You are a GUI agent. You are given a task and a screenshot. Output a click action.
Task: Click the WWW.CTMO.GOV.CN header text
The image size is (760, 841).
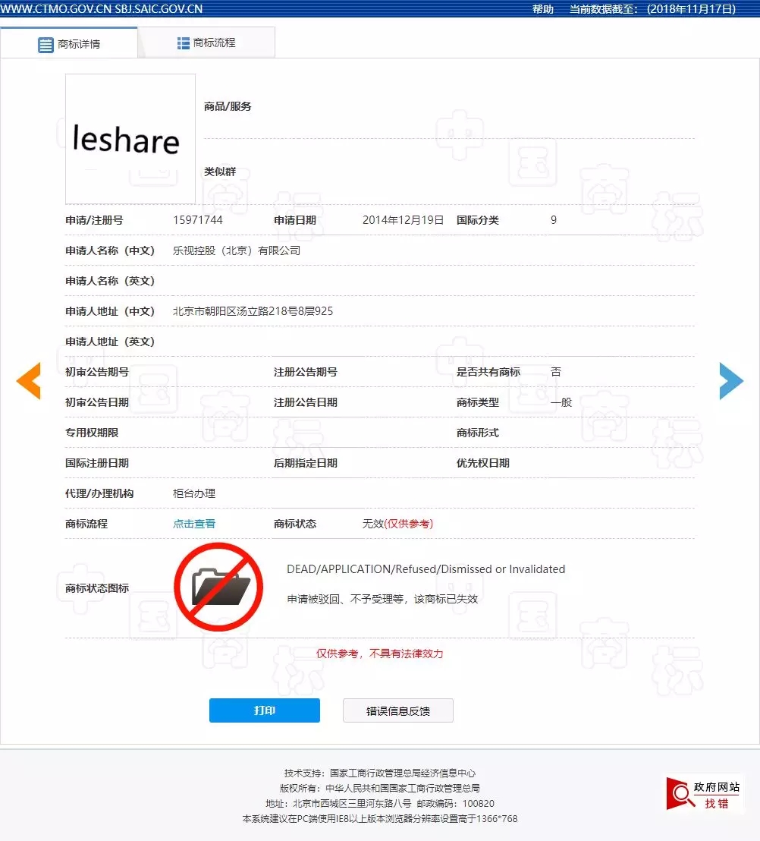point(56,9)
